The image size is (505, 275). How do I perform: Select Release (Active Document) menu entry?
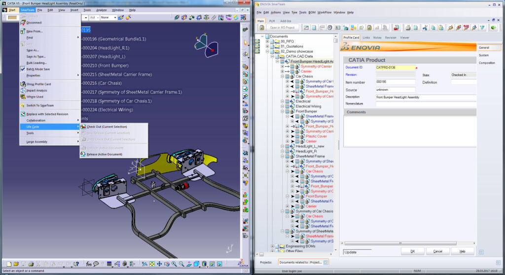105,154
